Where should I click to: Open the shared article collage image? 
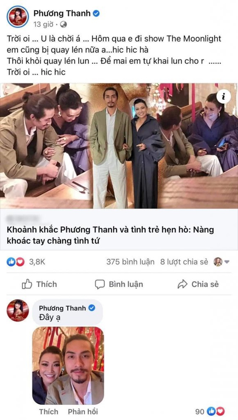pyautogui.click(x=119, y=146)
